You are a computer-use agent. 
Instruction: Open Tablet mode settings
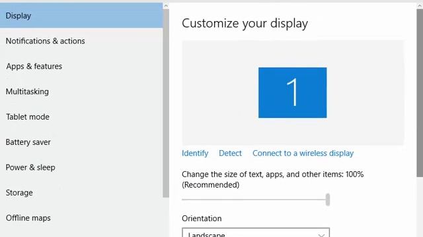coord(81,117)
